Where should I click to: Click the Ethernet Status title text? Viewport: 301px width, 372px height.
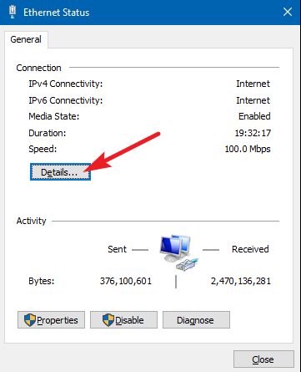(x=57, y=13)
